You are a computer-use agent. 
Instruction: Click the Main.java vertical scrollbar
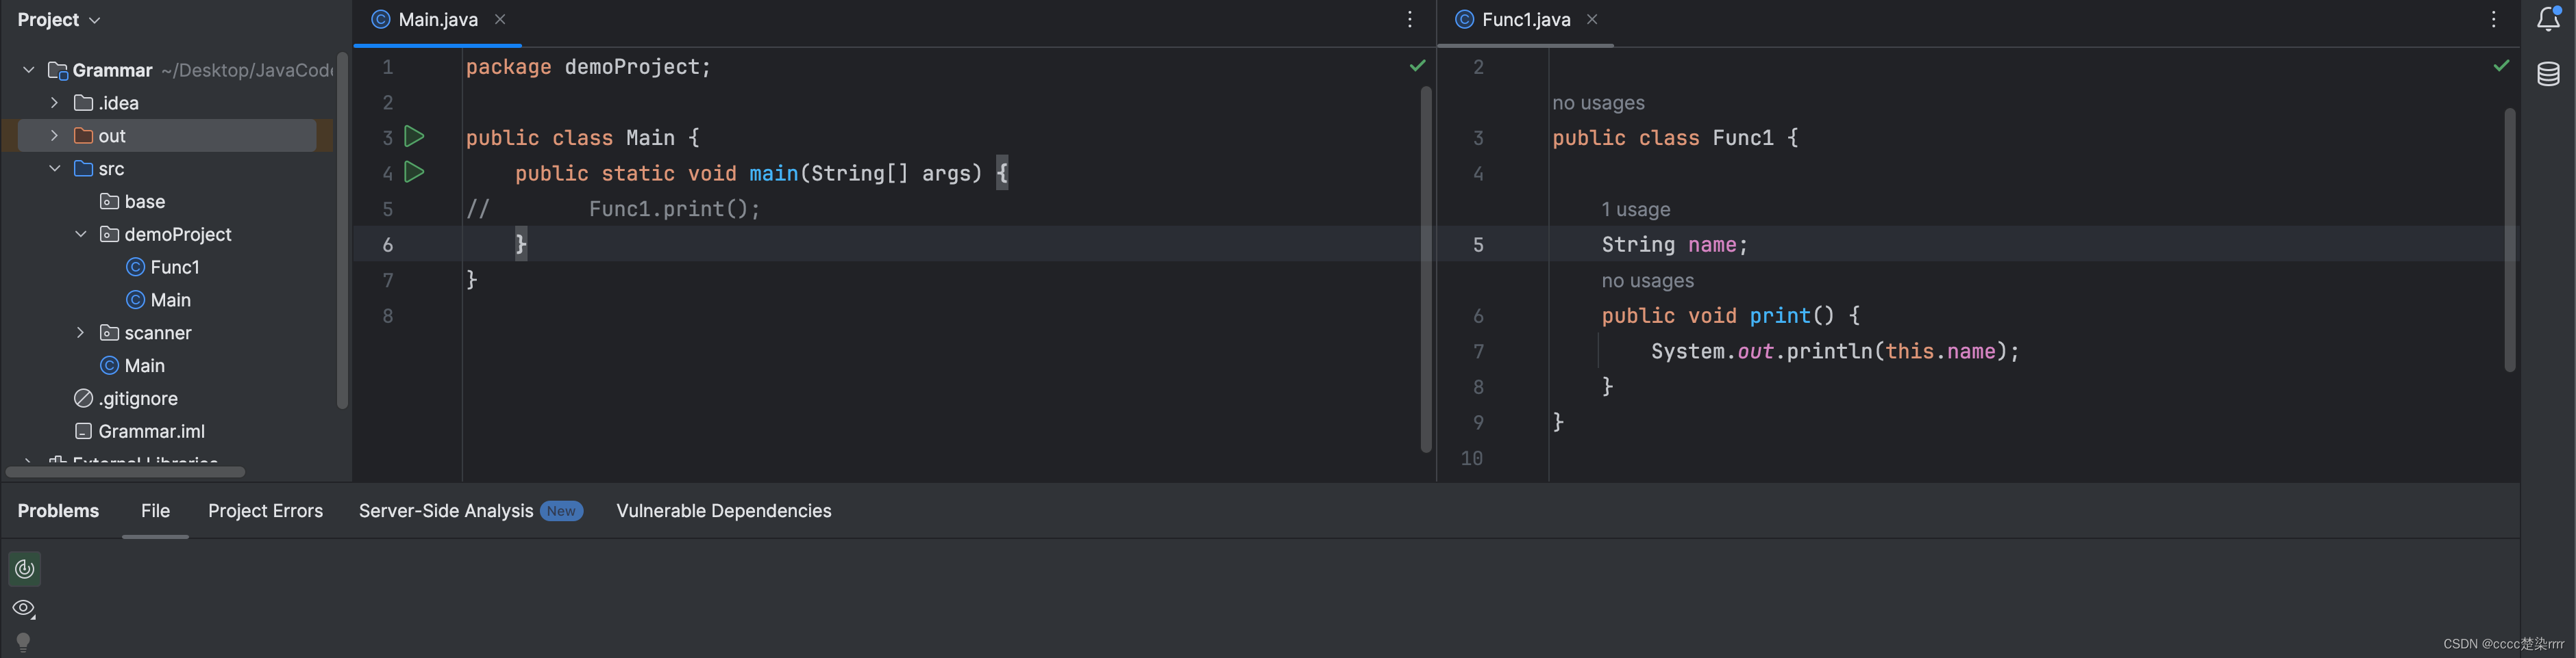tap(1427, 269)
